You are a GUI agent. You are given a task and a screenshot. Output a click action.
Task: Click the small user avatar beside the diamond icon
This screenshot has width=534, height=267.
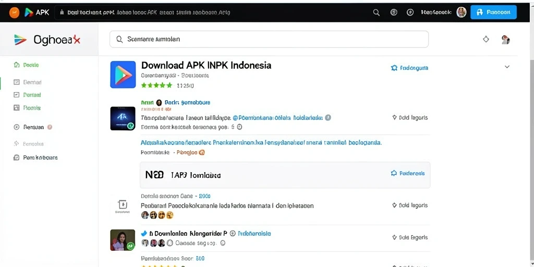(x=506, y=40)
